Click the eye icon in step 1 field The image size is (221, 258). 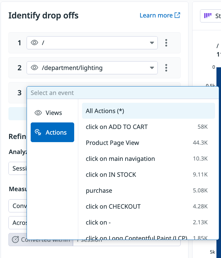34,43
